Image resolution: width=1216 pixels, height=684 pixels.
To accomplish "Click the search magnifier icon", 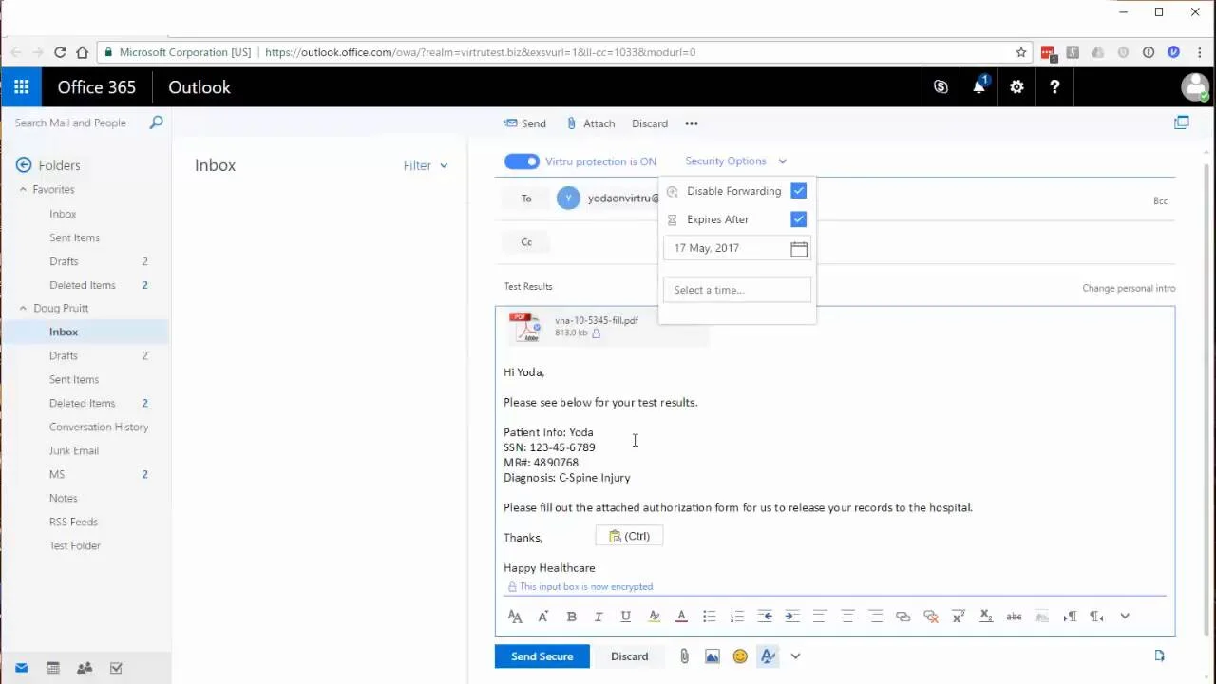I will [157, 123].
